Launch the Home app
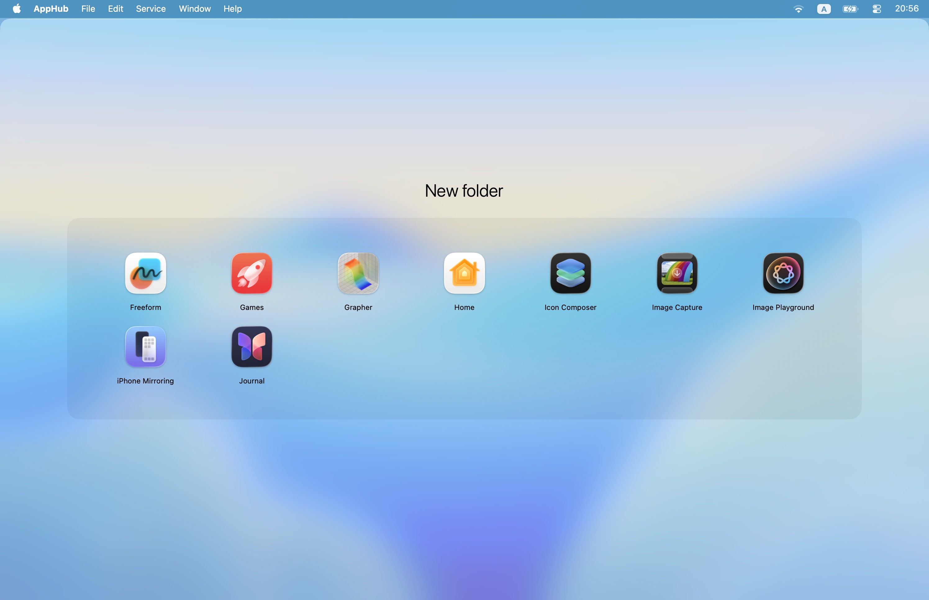The height and width of the screenshot is (600, 929). click(x=464, y=273)
